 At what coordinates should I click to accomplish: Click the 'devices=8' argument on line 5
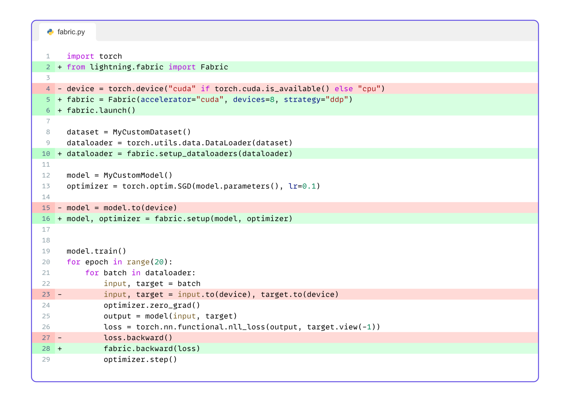click(x=254, y=100)
